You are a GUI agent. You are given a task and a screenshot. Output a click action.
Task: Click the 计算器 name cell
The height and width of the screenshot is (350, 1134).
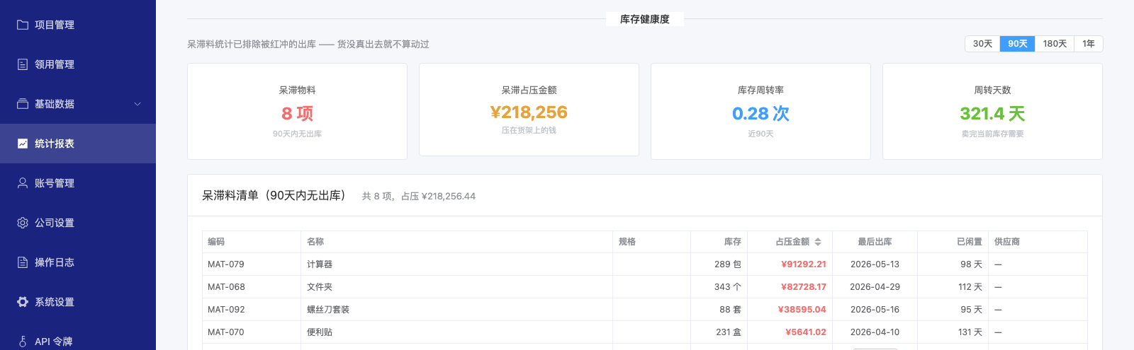pyautogui.click(x=456, y=264)
